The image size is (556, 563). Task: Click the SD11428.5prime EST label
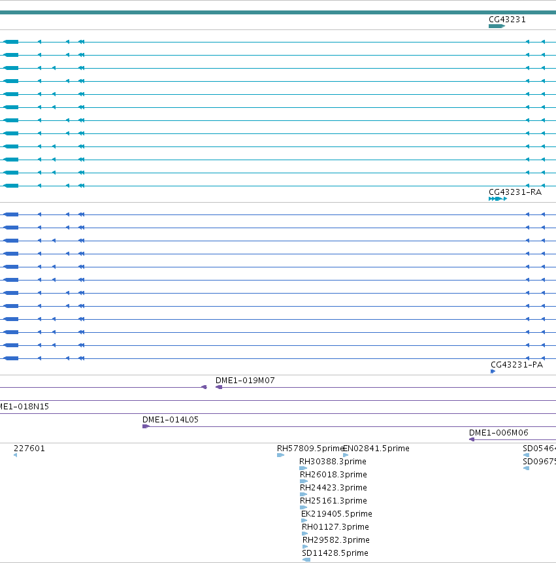click(x=335, y=553)
